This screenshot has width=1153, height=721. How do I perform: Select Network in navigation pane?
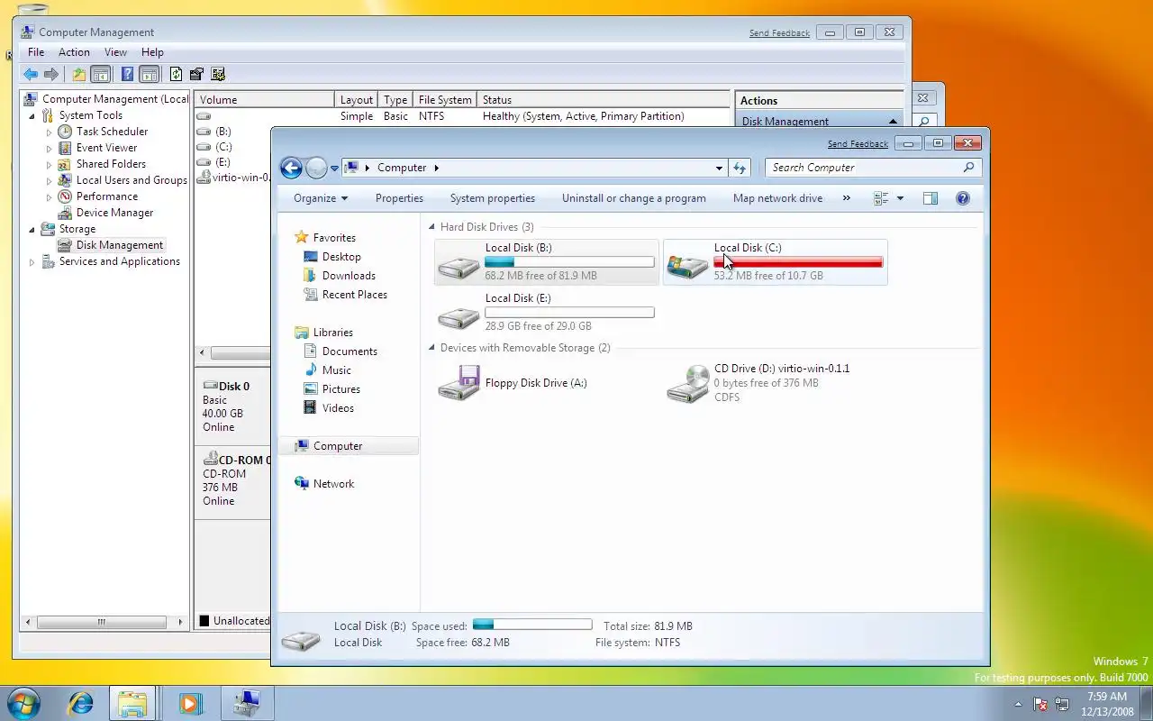click(x=333, y=484)
